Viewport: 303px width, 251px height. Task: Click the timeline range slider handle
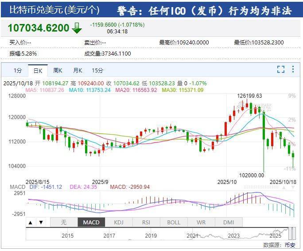(x=291, y=233)
